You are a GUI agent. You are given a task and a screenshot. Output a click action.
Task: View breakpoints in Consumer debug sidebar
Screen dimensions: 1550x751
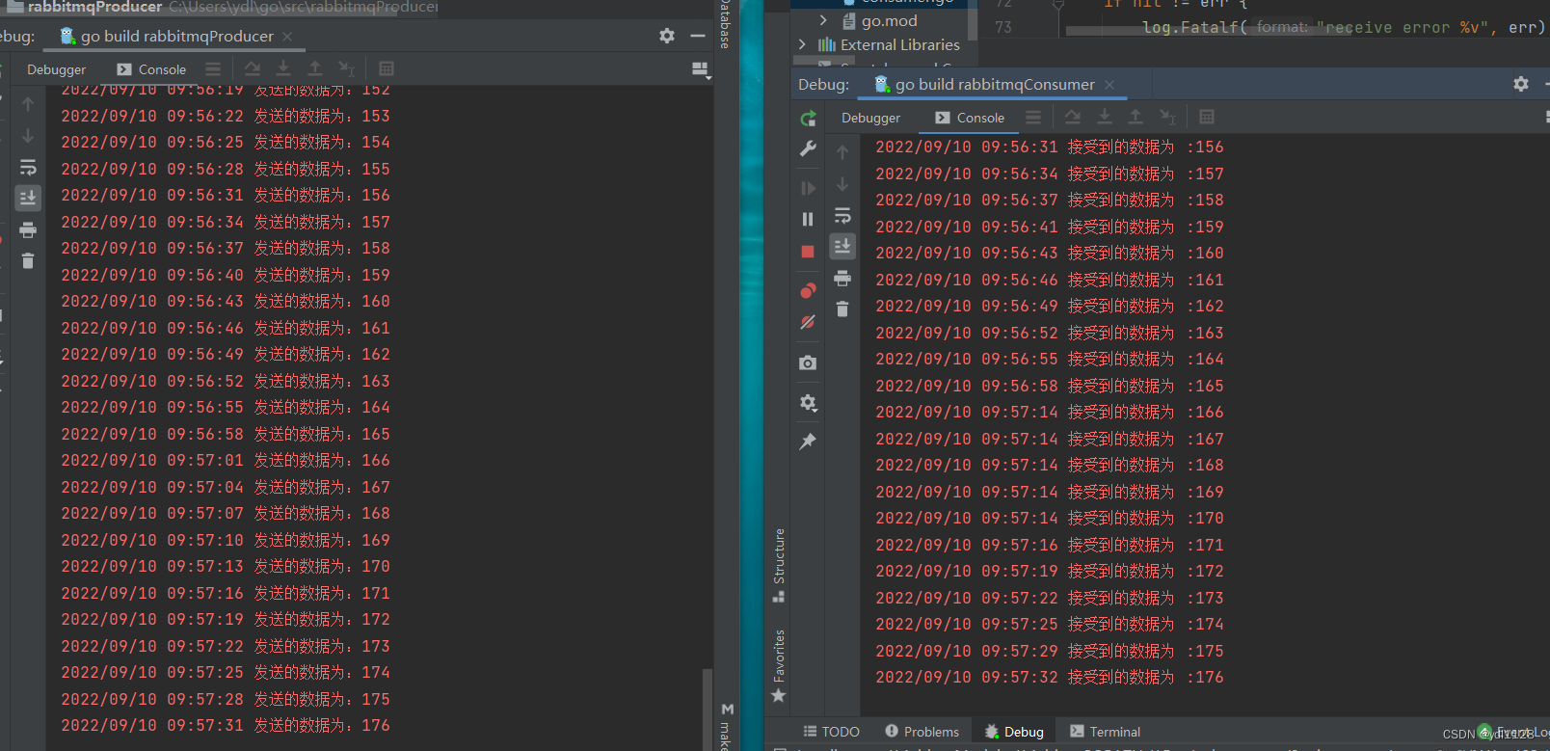[x=808, y=290]
